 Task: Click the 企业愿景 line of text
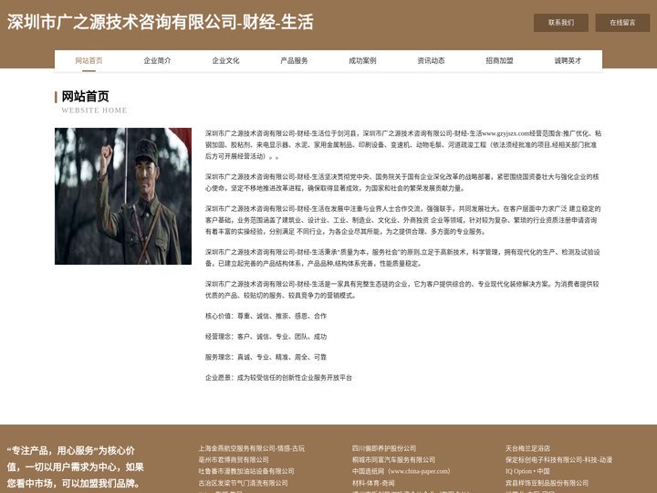tap(278, 378)
